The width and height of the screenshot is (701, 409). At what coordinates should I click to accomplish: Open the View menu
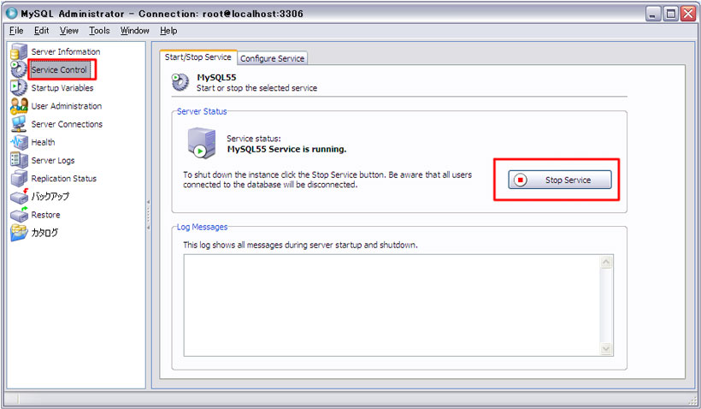click(x=69, y=31)
